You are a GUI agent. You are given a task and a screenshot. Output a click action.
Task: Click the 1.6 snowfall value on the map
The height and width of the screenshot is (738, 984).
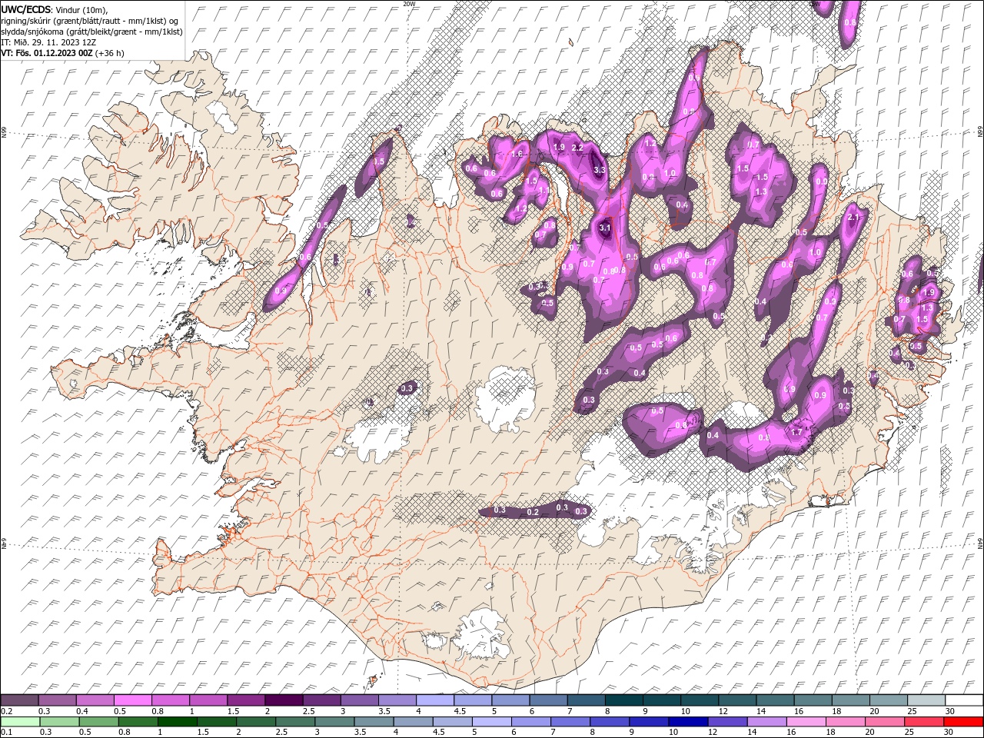(x=517, y=154)
